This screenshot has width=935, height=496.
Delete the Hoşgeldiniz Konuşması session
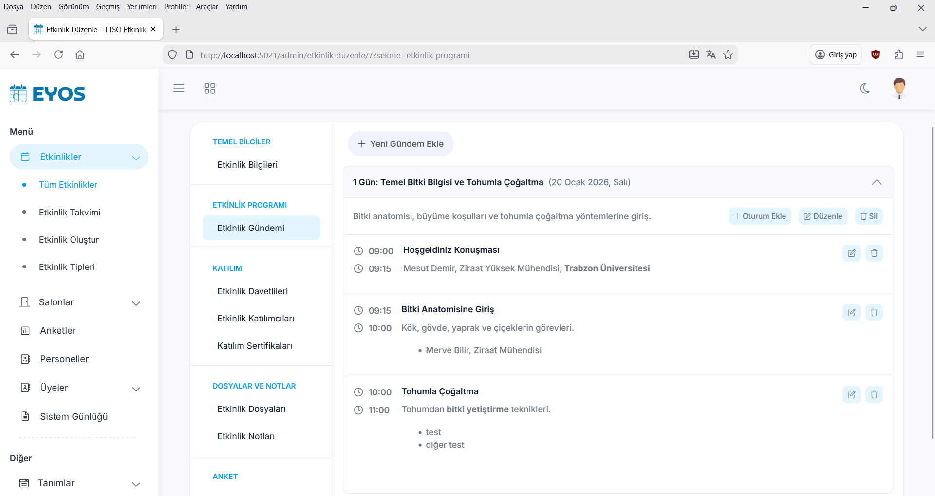point(874,253)
